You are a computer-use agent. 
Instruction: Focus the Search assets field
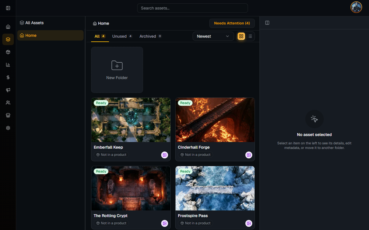192,8
